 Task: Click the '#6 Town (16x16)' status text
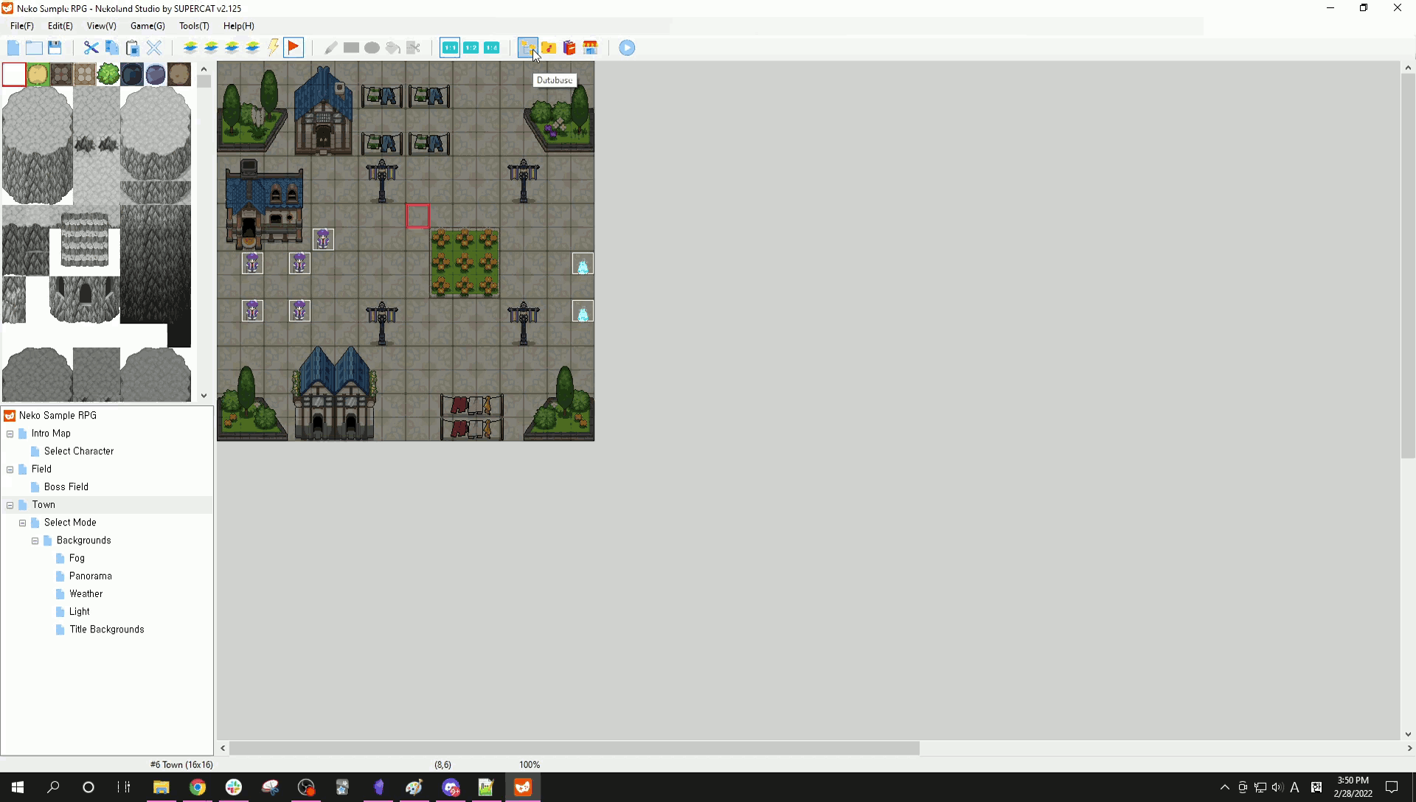181,765
